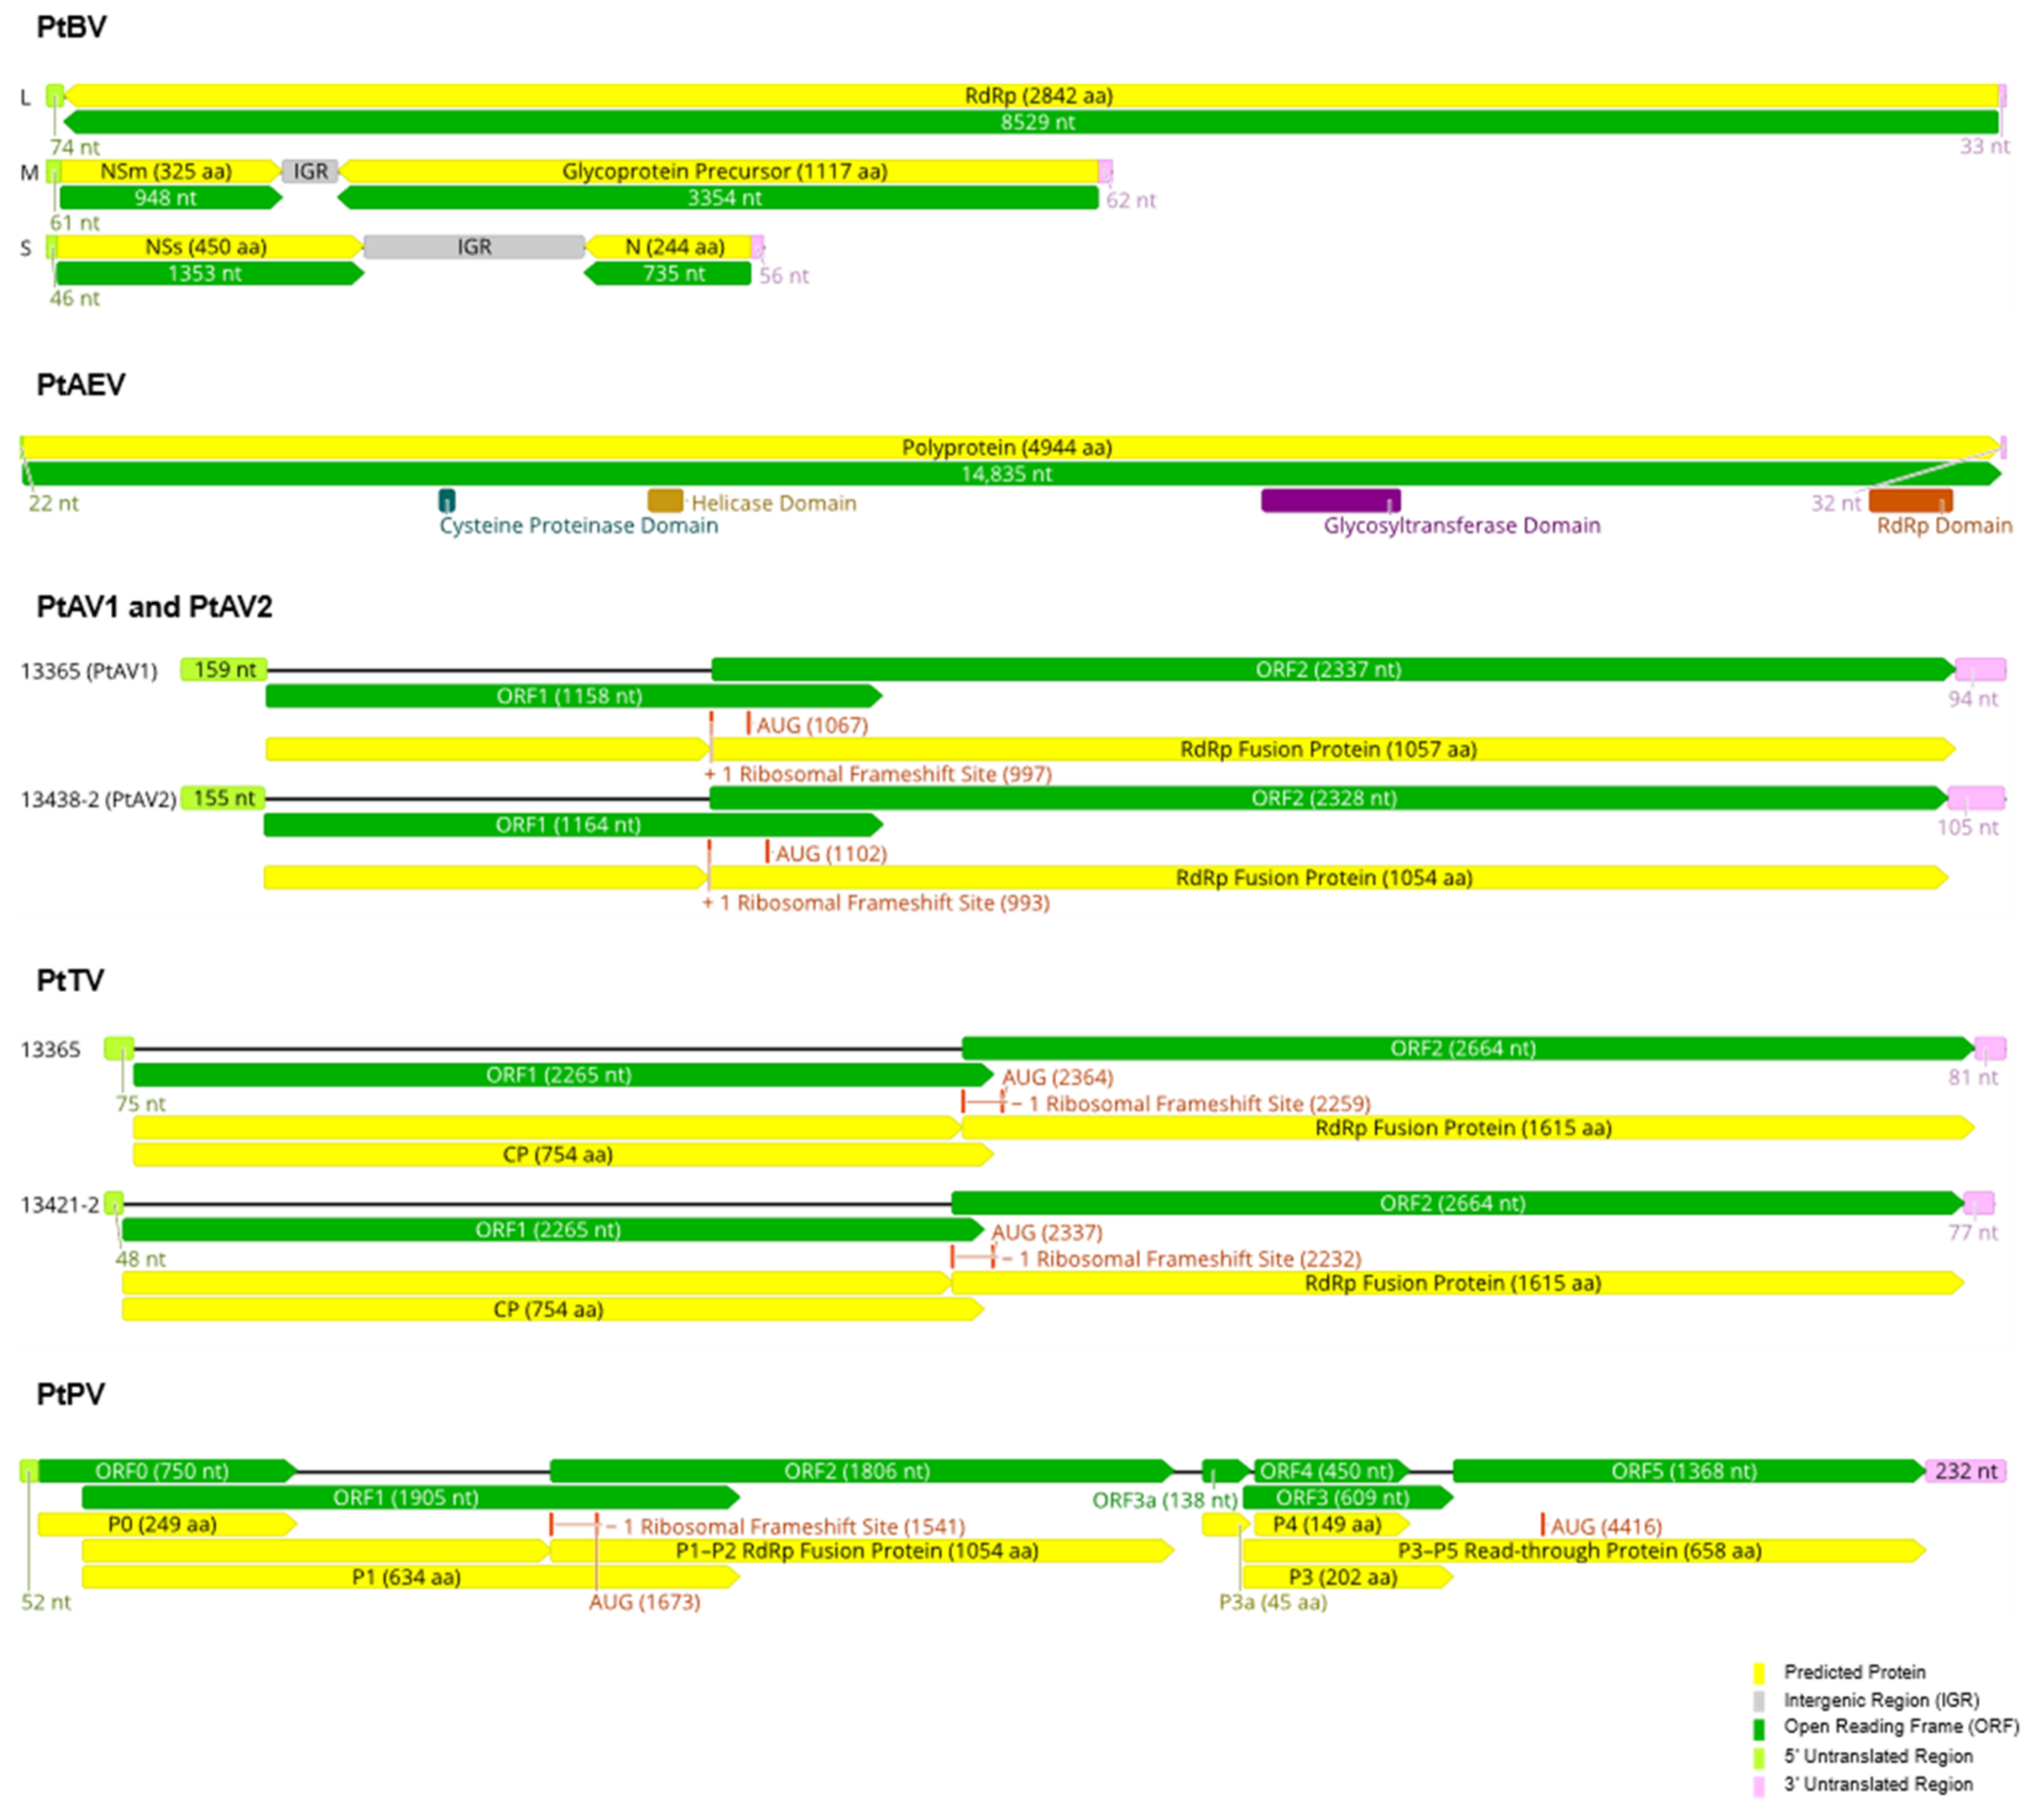Select PtTV 13365 CP (754 aa) bar
The width and height of the screenshot is (2030, 1820).
click(557, 1154)
